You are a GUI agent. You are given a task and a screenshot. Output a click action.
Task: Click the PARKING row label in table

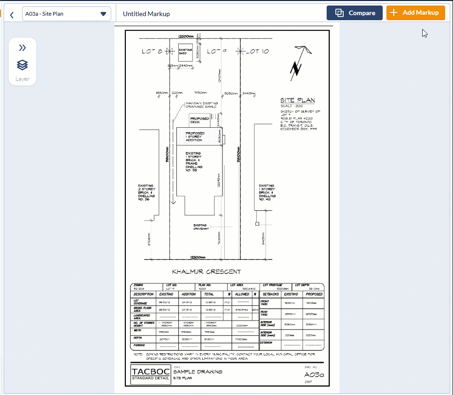139,345
